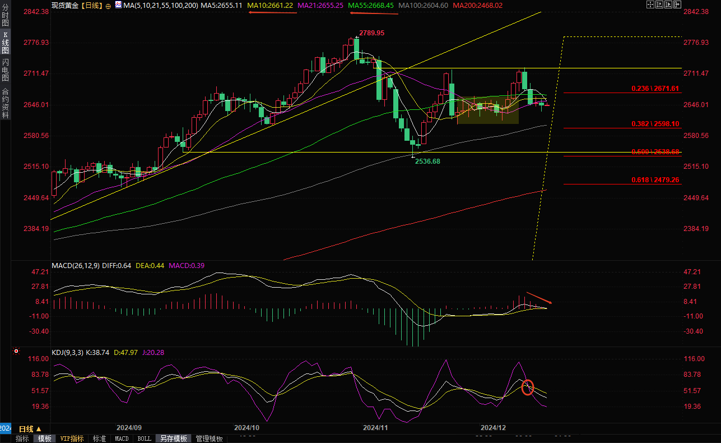
Task: Open the 合约资料 side tab
Action: click(x=5, y=103)
